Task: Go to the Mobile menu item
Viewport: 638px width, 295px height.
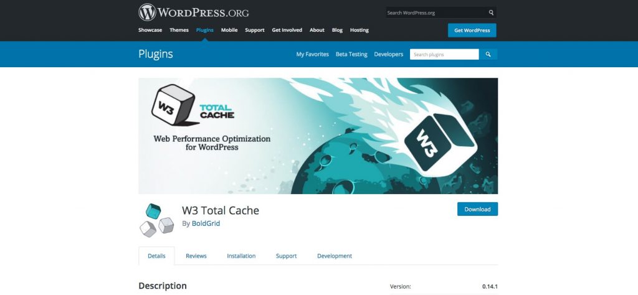Action: 229,30
